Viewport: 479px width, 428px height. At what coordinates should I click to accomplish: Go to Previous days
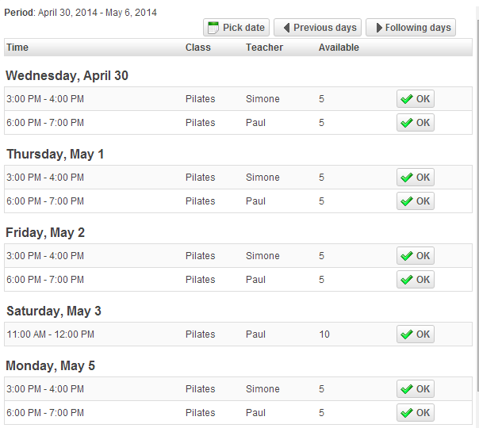click(x=317, y=28)
